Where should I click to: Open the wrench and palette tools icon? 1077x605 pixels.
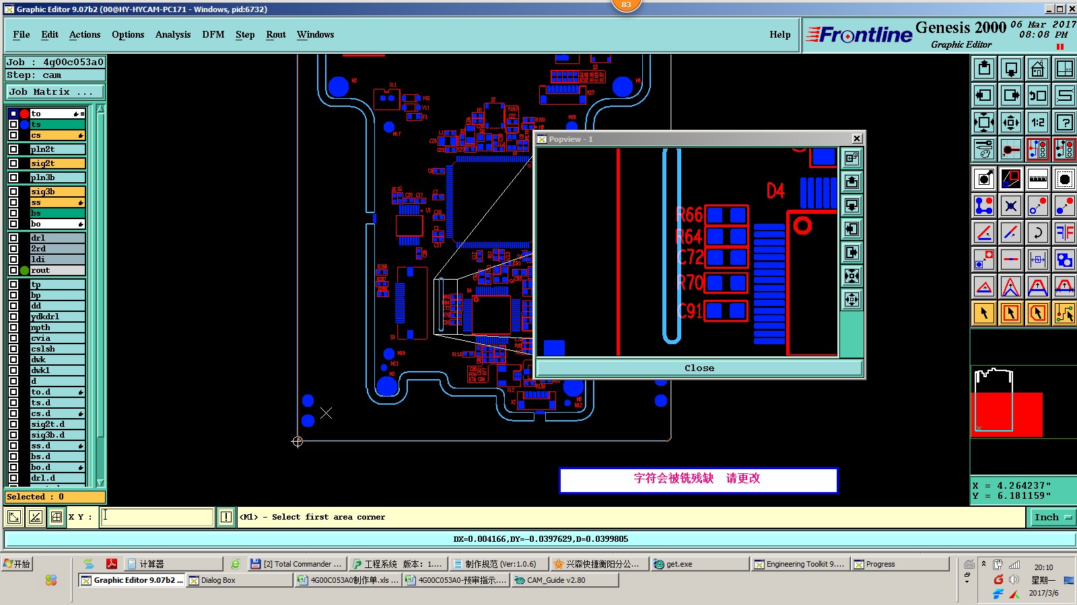(984, 149)
